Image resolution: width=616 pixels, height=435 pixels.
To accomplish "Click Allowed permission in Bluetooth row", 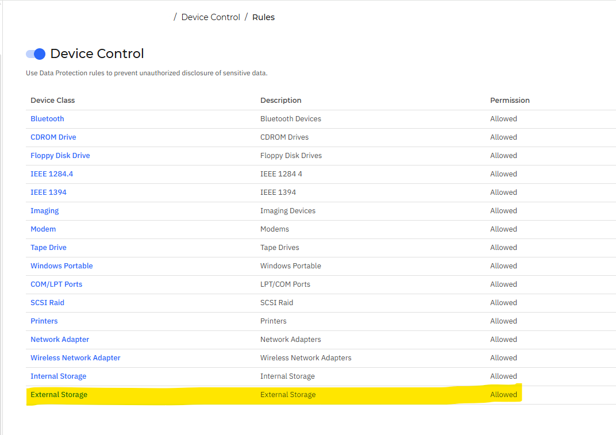I will [503, 119].
